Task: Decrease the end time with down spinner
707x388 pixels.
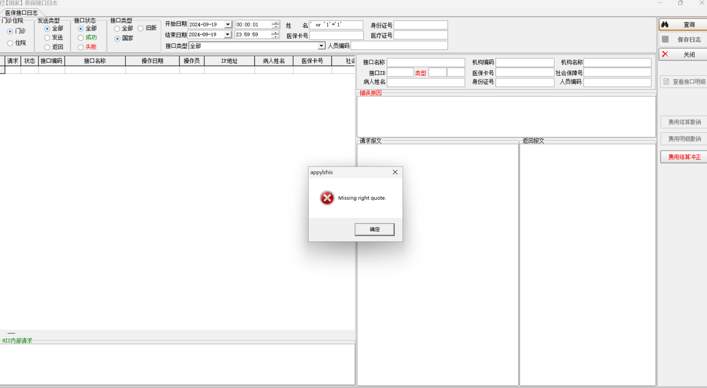Action: 275,36
